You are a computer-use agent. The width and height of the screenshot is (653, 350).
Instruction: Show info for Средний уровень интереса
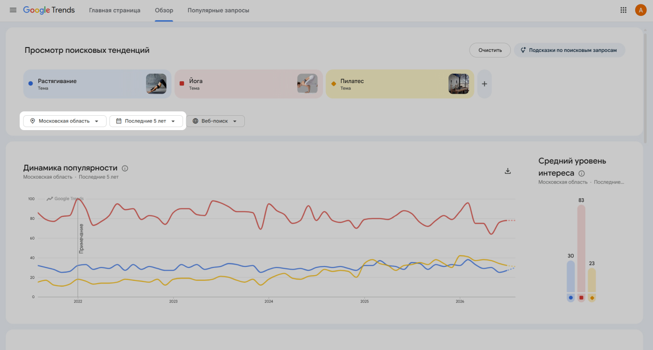[x=581, y=173]
